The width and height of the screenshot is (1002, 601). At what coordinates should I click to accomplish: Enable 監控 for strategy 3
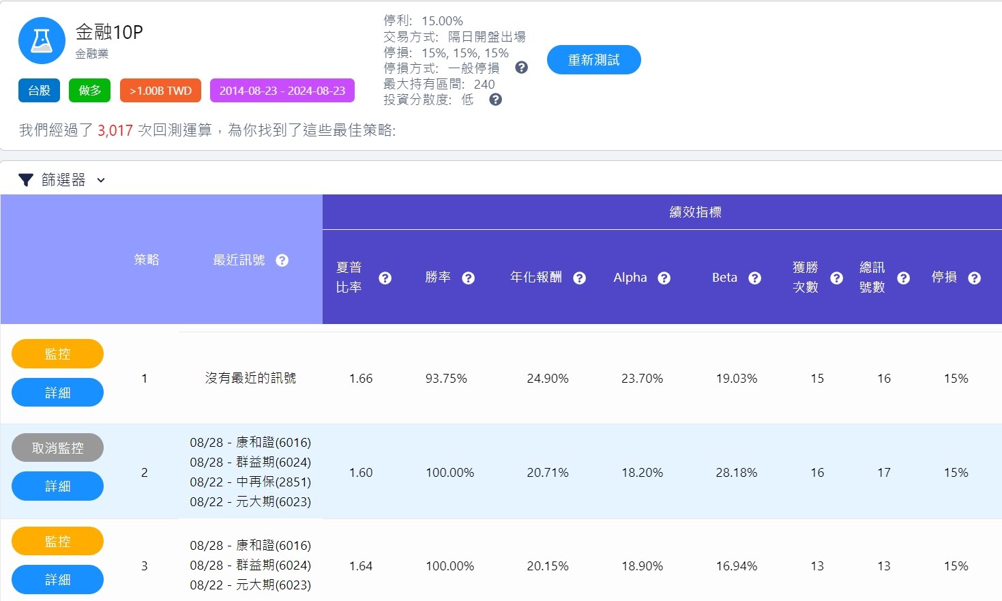pyautogui.click(x=57, y=542)
